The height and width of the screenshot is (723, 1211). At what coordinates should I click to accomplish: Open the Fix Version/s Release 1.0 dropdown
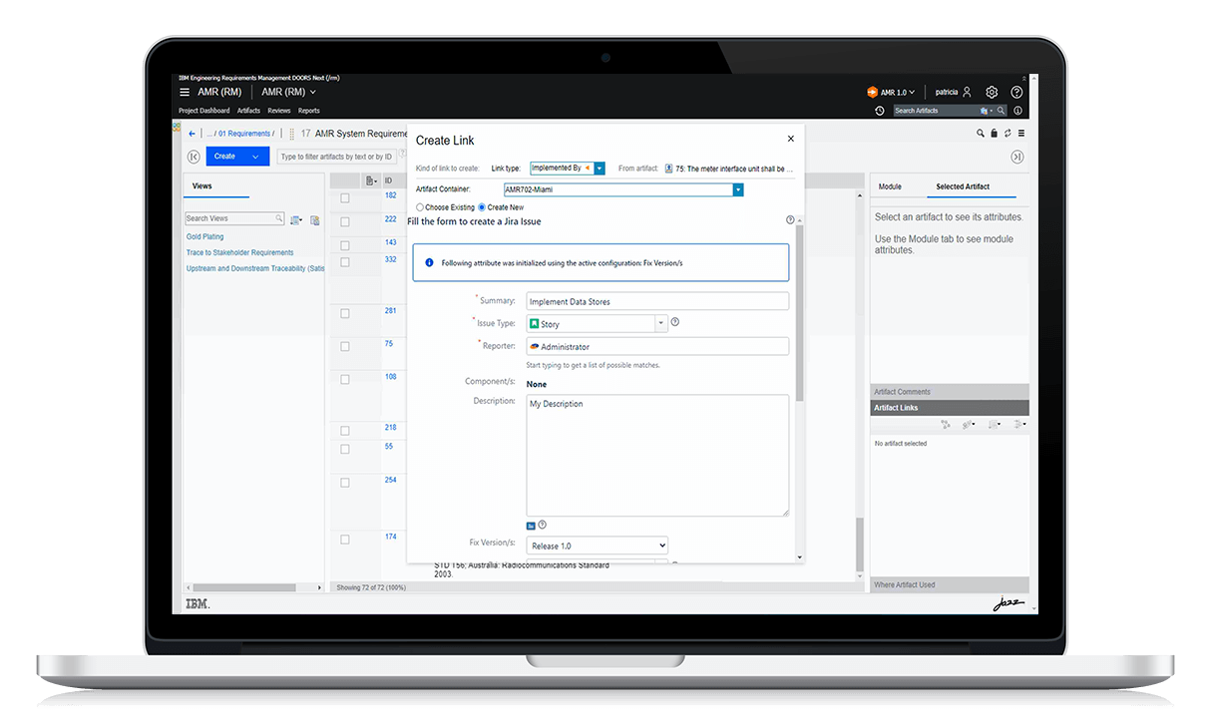coord(597,545)
